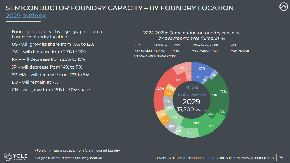The image size is (290, 163).
Task: Click the outer 3% TW-Foreign segment
Action: coord(222,112)
